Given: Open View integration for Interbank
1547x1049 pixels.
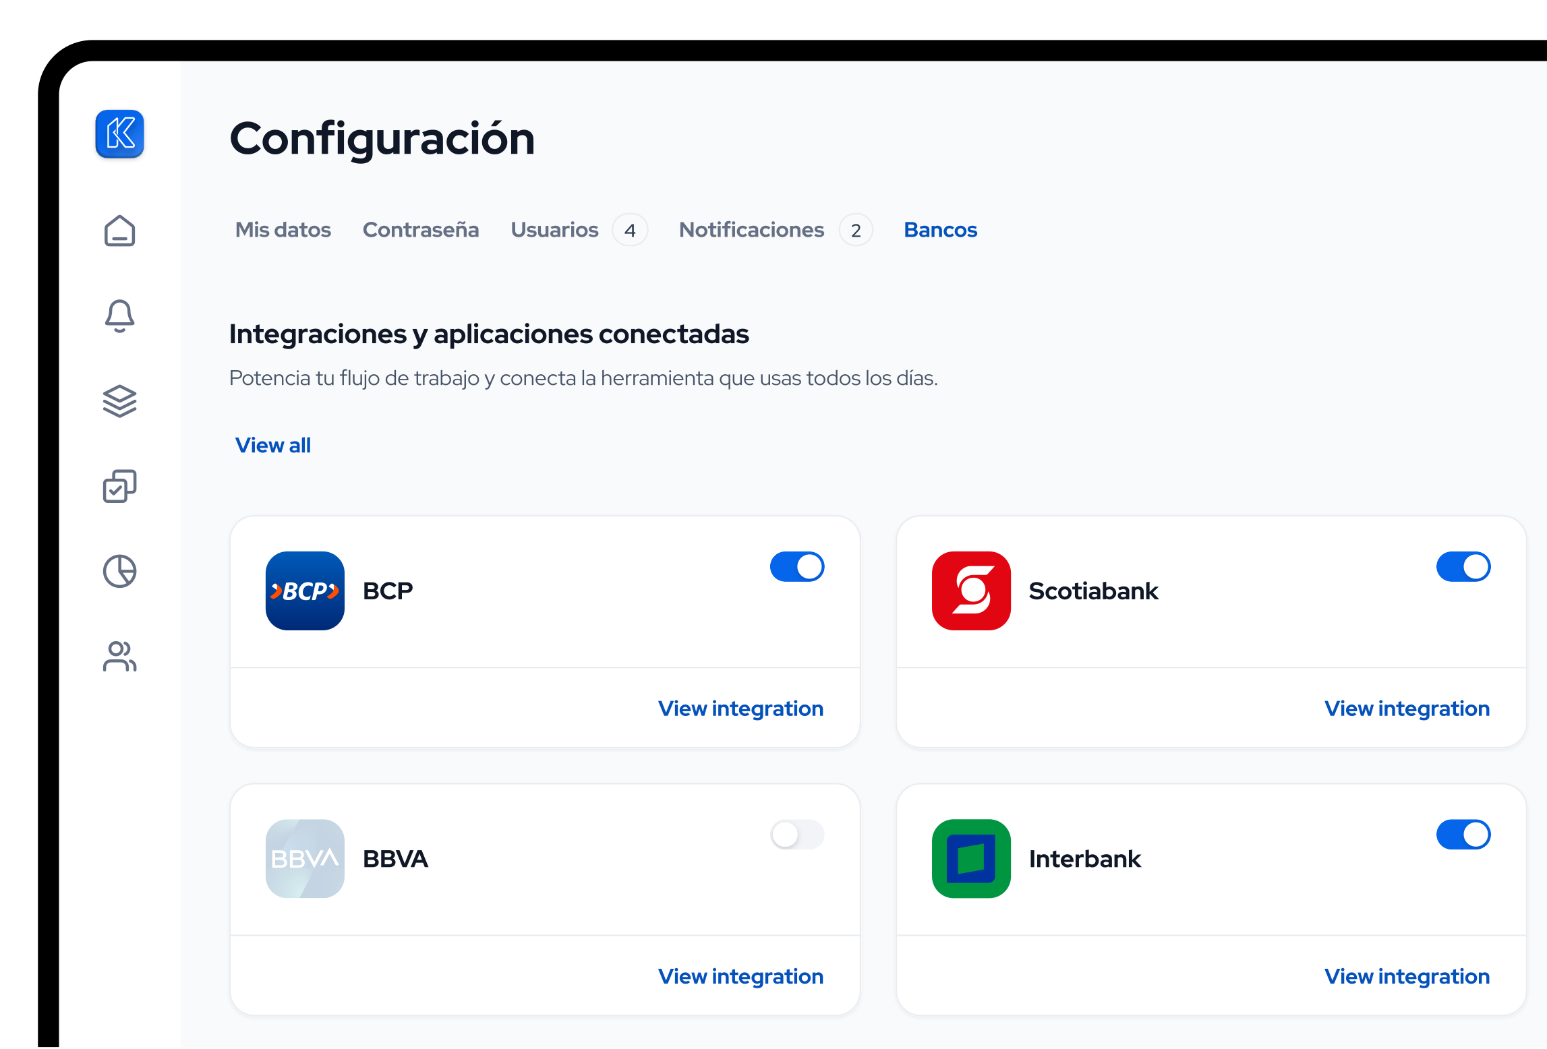Looking at the screenshot, I should coord(1407,976).
